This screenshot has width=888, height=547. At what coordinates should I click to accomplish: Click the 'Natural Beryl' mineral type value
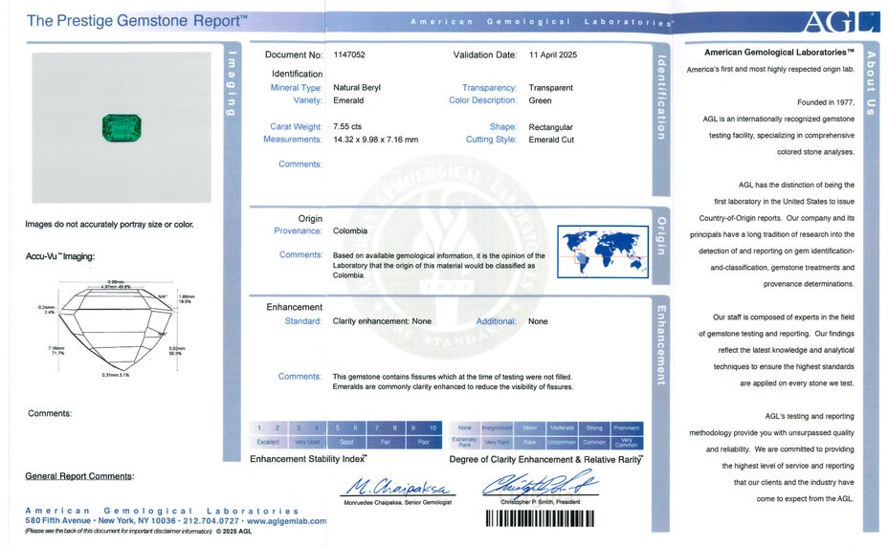[x=357, y=88]
